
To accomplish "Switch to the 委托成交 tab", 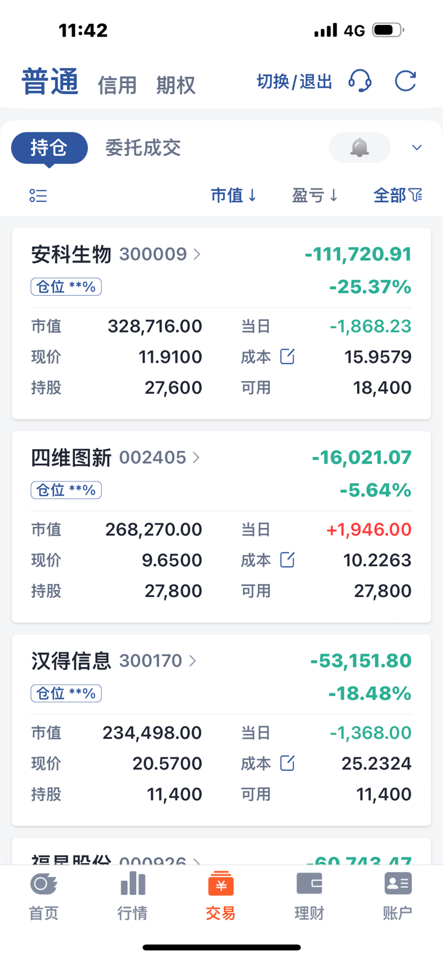I will coord(143,148).
